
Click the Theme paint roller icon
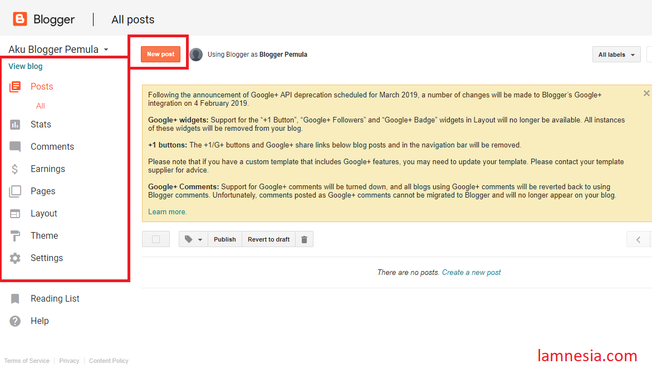pyautogui.click(x=15, y=236)
